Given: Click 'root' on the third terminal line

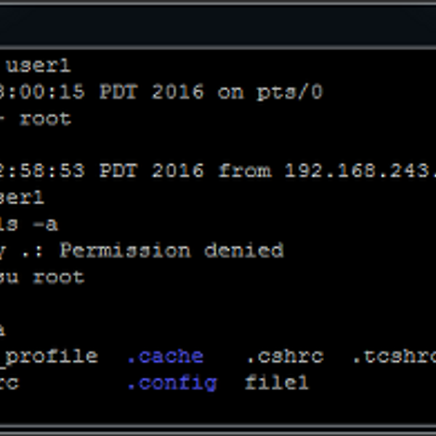Looking at the screenshot, I should (x=45, y=118).
